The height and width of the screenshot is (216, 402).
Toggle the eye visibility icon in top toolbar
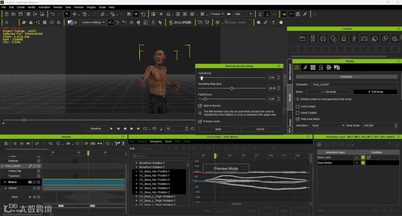pos(136,14)
